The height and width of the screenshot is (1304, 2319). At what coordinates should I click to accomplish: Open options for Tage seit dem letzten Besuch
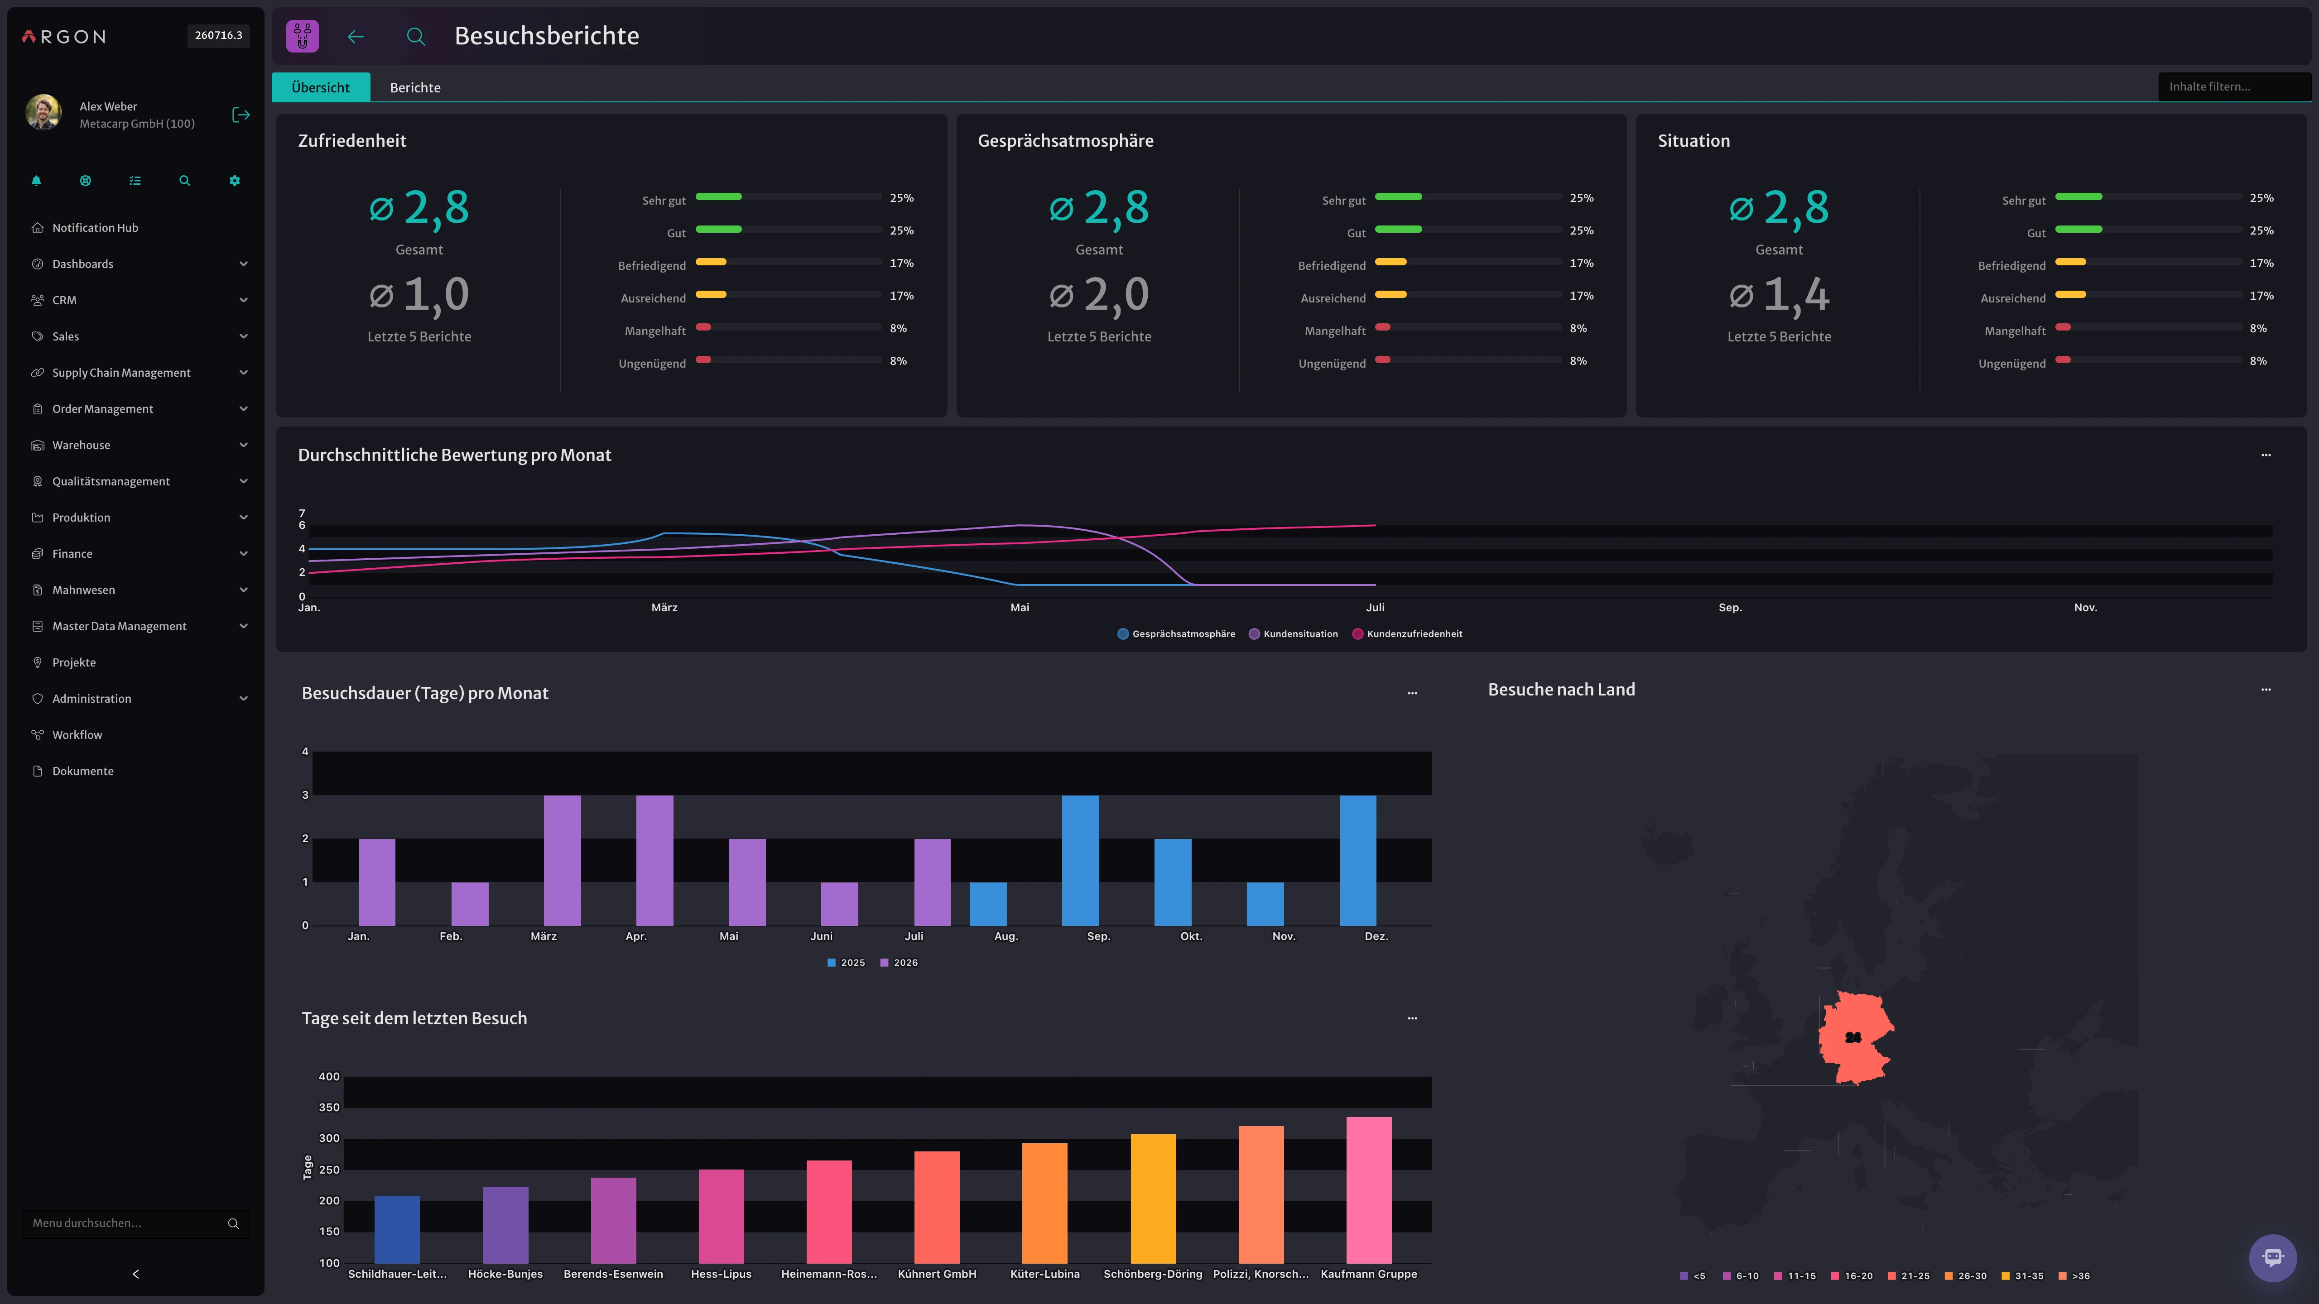coord(1413,1019)
